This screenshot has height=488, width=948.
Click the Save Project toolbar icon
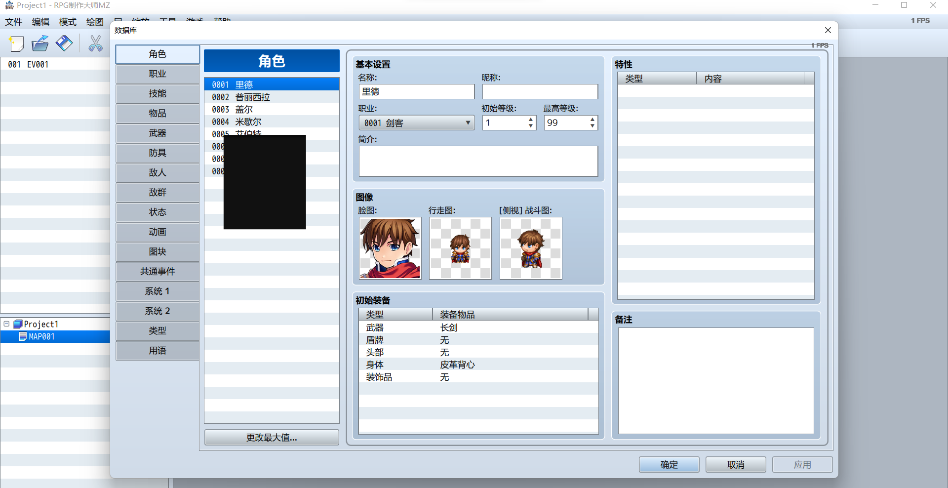(64, 43)
